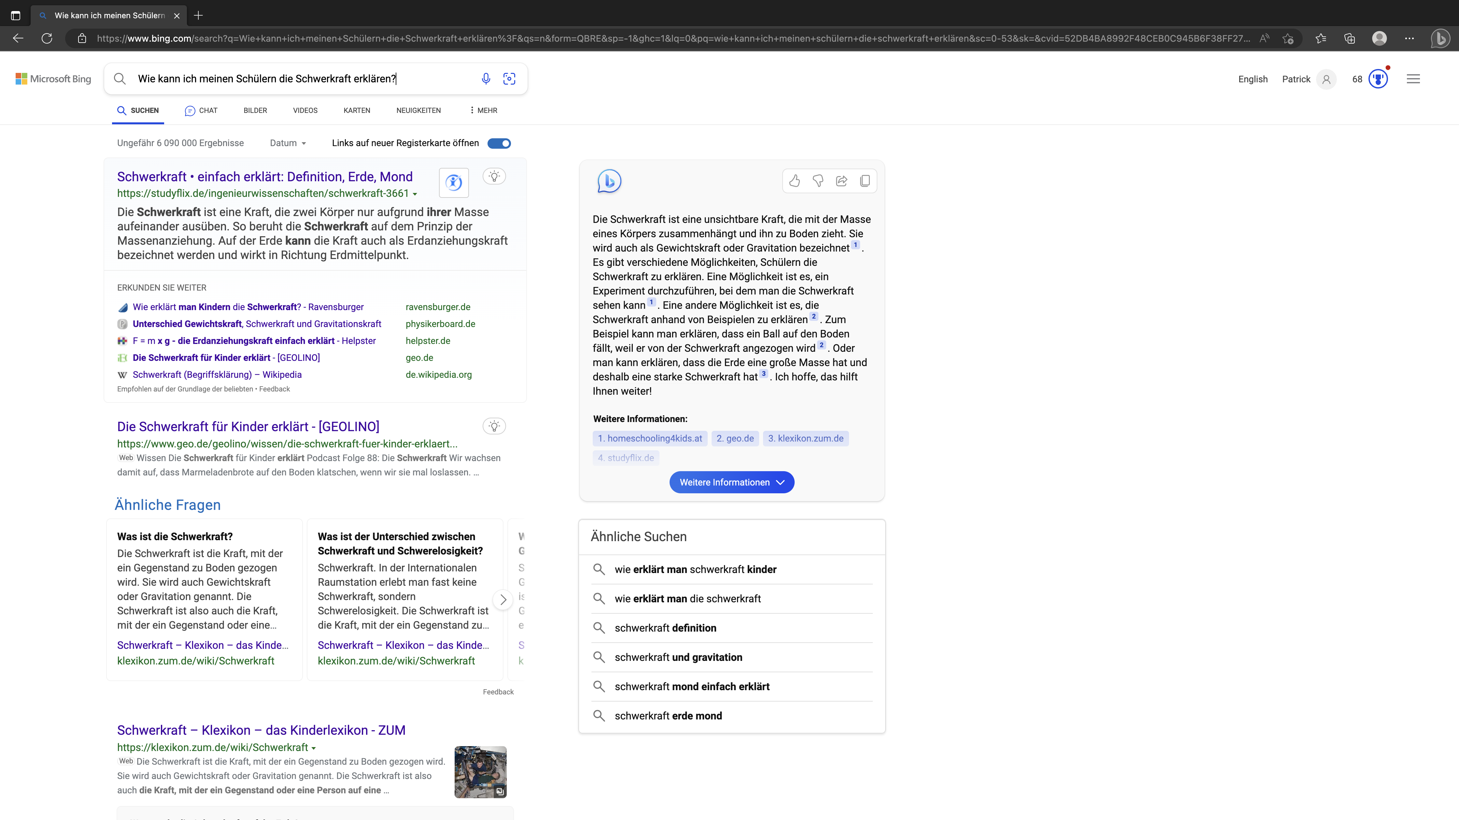Close the current Bing search tab
Image resolution: width=1459 pixels, height=820 pixels.
pos(177,16)
